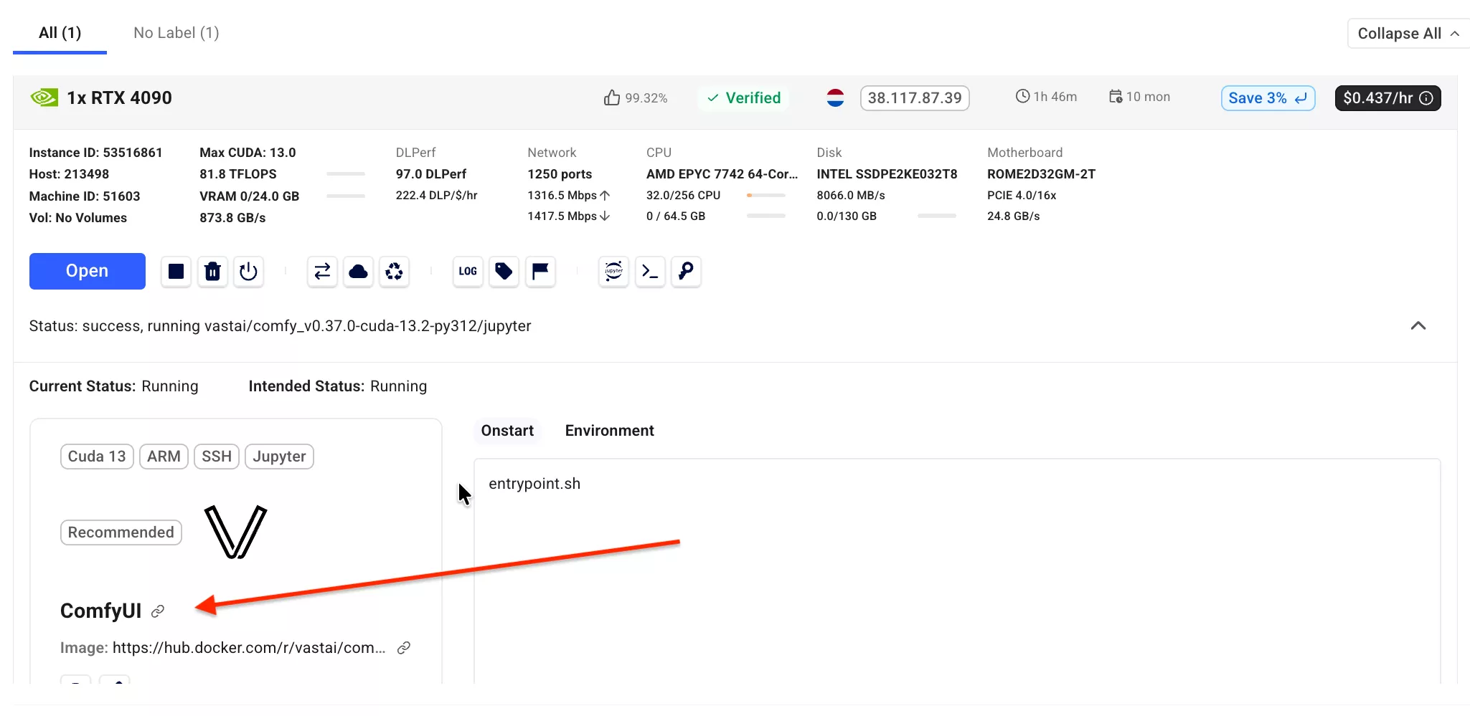Switch to No Label (1) tab
The width and height of the screenshot is (1470, 716).
pyautogui.click(x=176, y=33)
